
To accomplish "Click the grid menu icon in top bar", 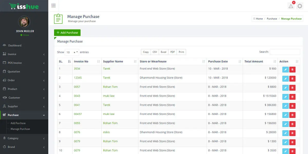I will pyautogui.click(x=53, y=6).
